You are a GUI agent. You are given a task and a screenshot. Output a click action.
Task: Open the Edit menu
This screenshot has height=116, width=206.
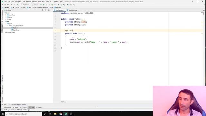tap(9, 2)
